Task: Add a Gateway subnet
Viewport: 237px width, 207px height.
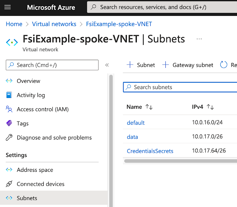Action: [188, 65]
